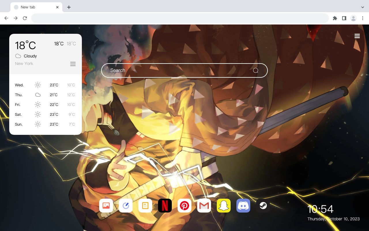The image size is (369, 231).
Task: Click the New York location label
Action: [24, 64]
